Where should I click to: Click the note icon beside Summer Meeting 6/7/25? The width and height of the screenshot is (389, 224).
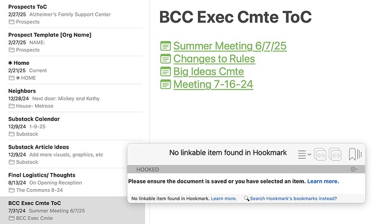coord(166,46)
